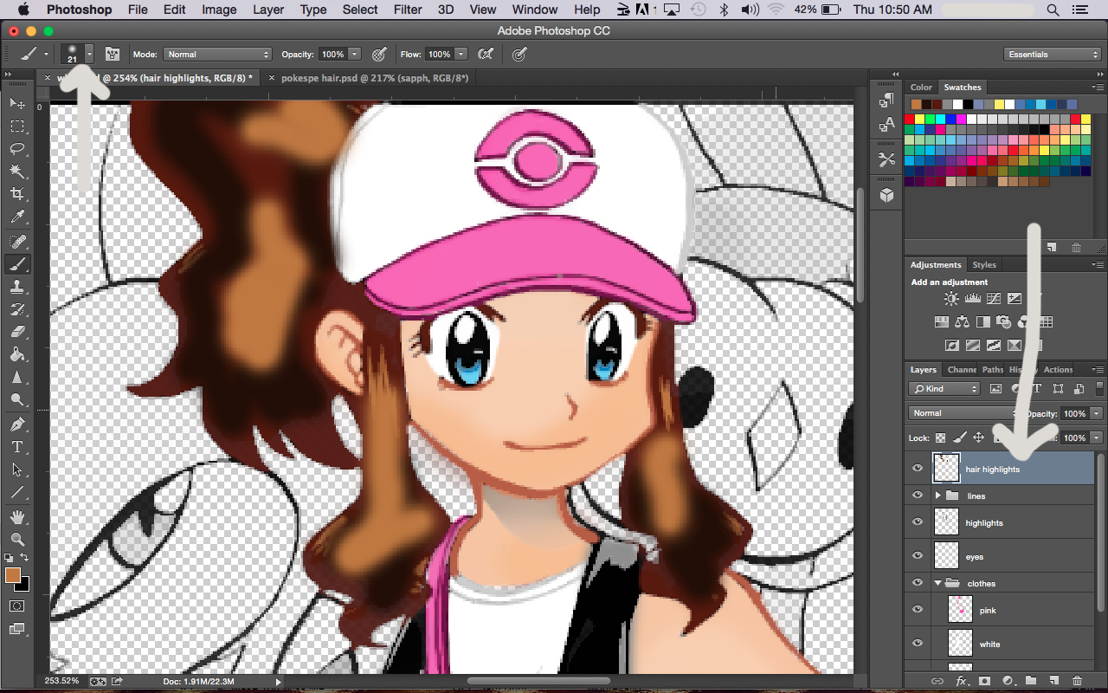Collapse the clothes group
The width and height of the screenshot is (1108, 693).
coord(938,583)
